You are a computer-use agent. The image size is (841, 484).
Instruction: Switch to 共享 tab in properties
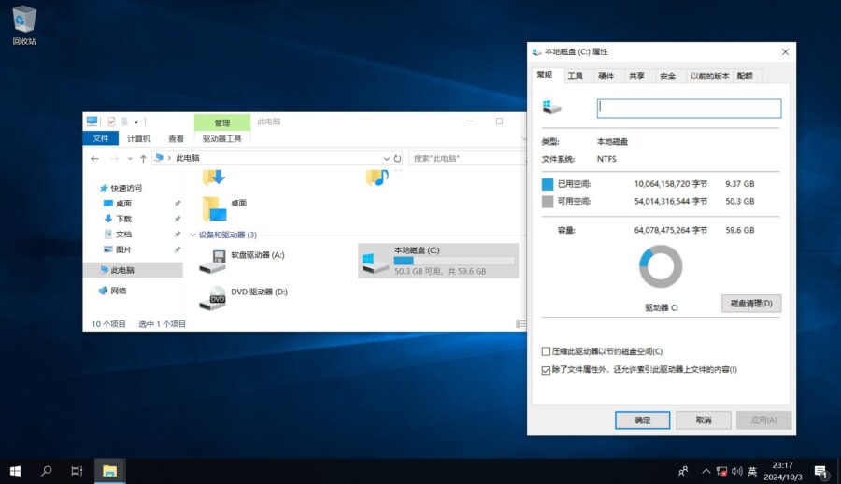636,77
